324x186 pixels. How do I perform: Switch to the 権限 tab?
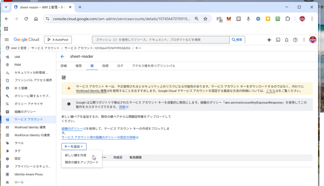coord(78,66)
